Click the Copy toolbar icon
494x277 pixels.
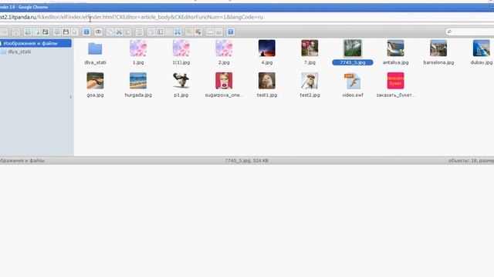click(110, 32)
